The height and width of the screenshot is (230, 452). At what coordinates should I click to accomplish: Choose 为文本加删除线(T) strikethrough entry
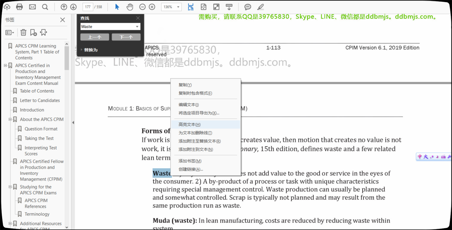pyautogui.click(x=206, y=133)
